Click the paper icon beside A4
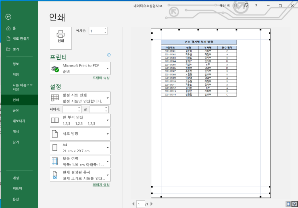This screenshot has height=208, width=298. tap(55, 147)
